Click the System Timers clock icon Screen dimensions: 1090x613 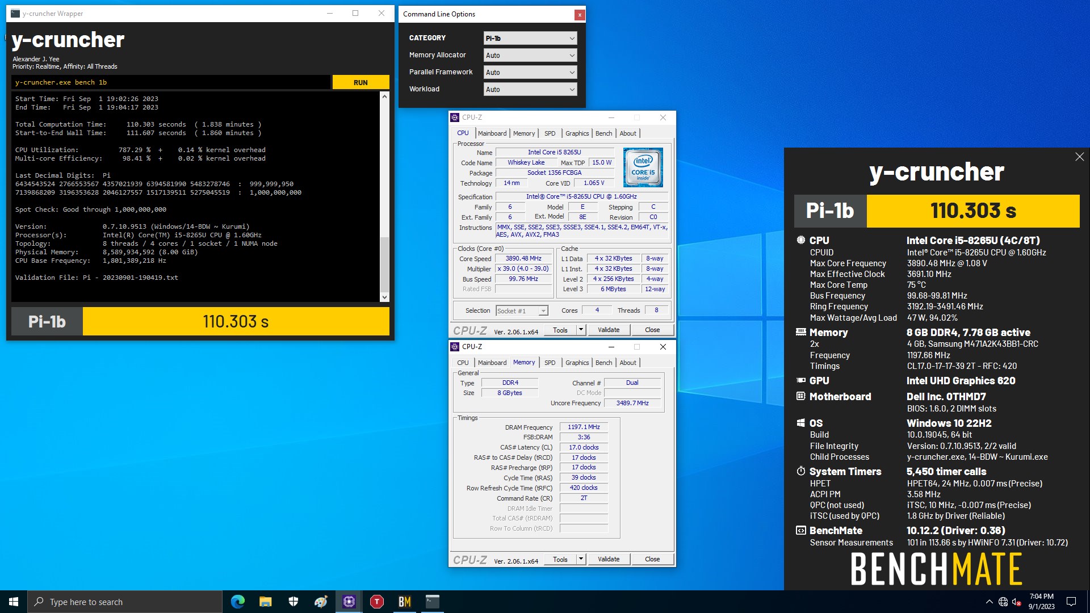(800, 471)
